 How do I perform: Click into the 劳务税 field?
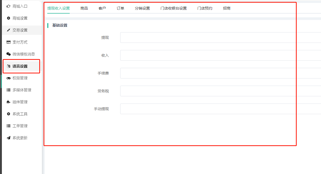(221, 91)
